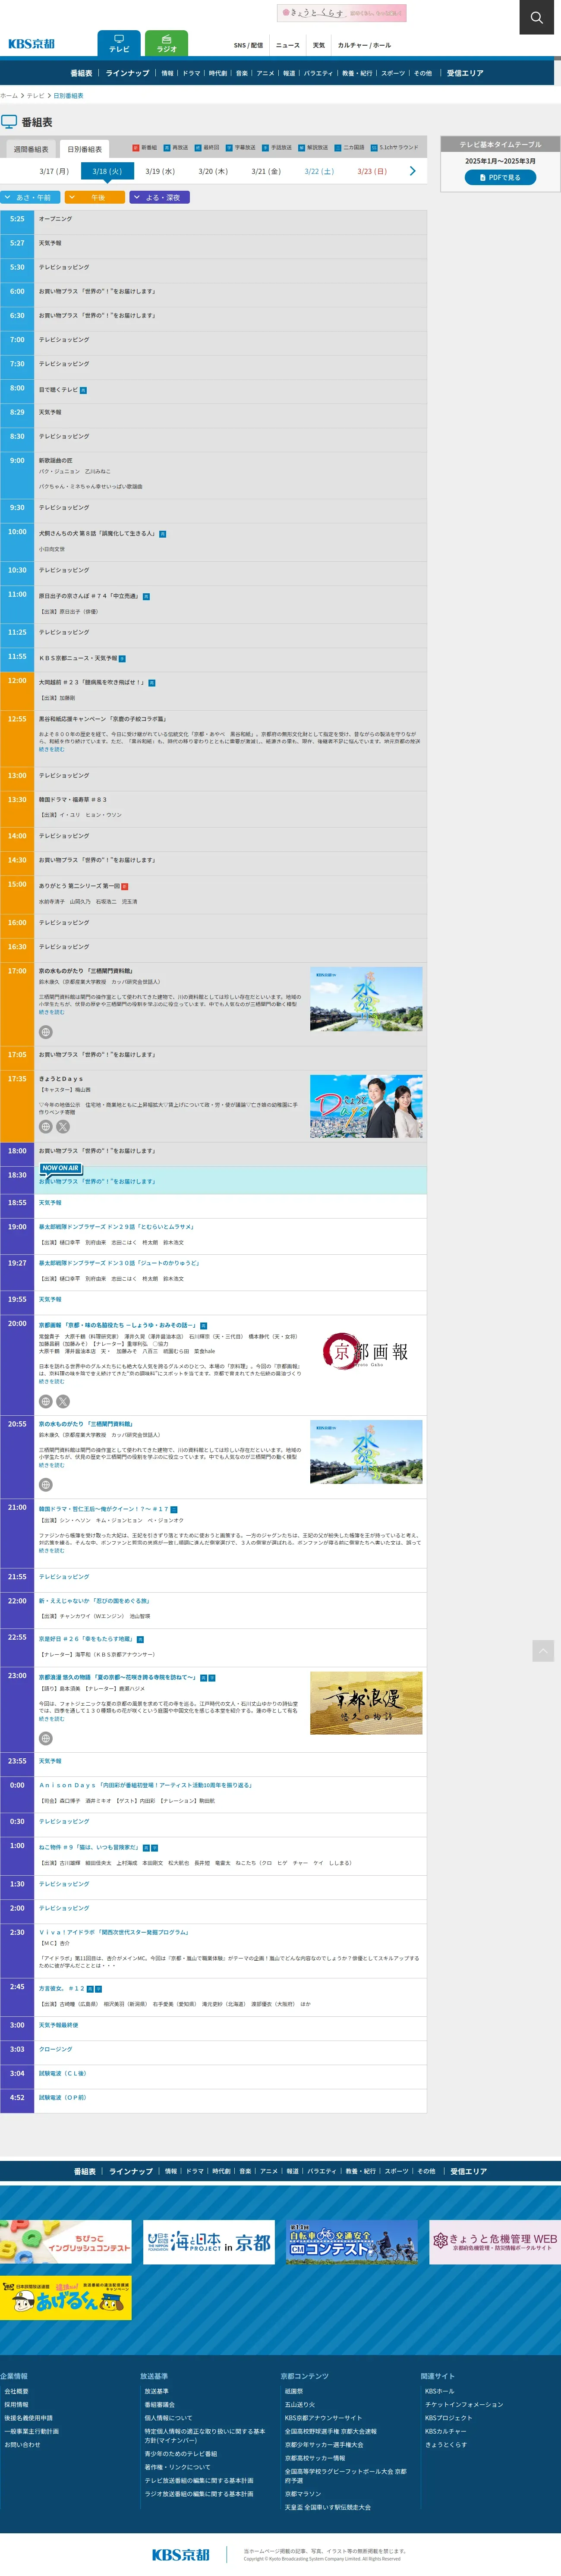Open アニメ in the header navigation bar

(265, 73)
